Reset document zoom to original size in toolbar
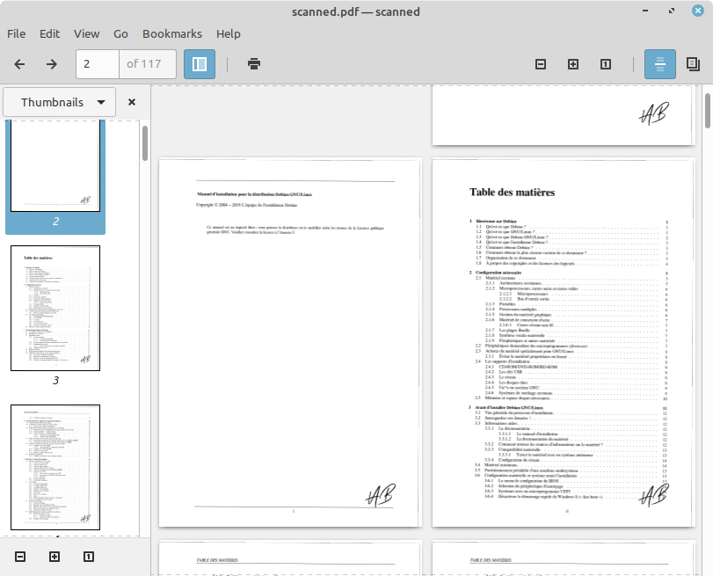The width and height of the screenshot is (713, 576). pyautogui.click(x=606, y=64)
